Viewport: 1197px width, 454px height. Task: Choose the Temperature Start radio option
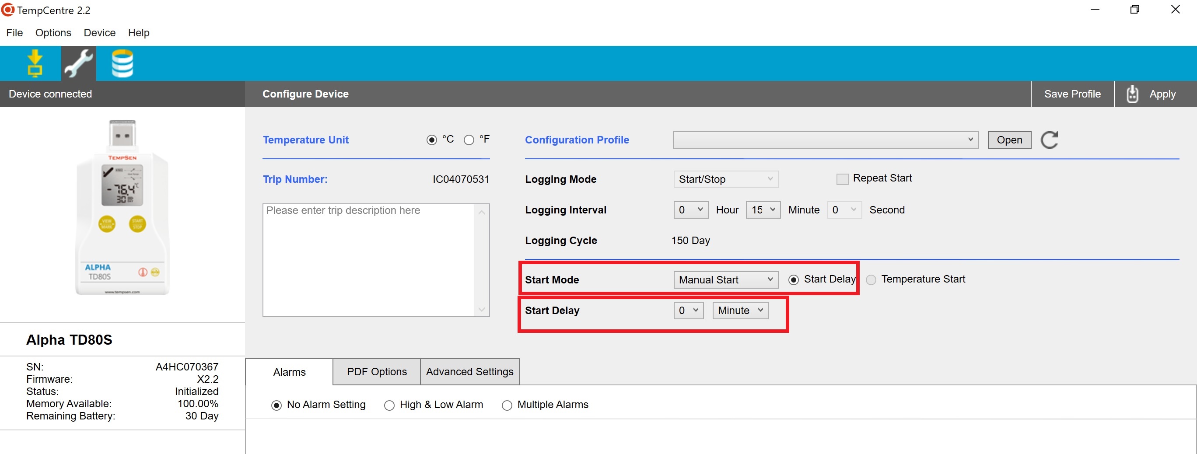[x=871, y=280]
